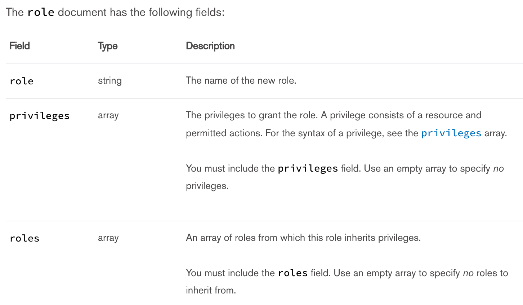
Task: Click the array type in privileges row
Action: point(108,115)
